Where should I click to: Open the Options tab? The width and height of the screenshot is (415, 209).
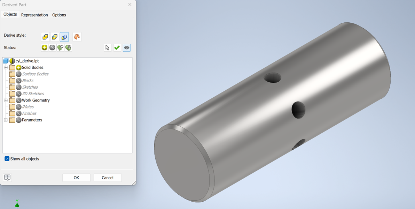point(59,15)
